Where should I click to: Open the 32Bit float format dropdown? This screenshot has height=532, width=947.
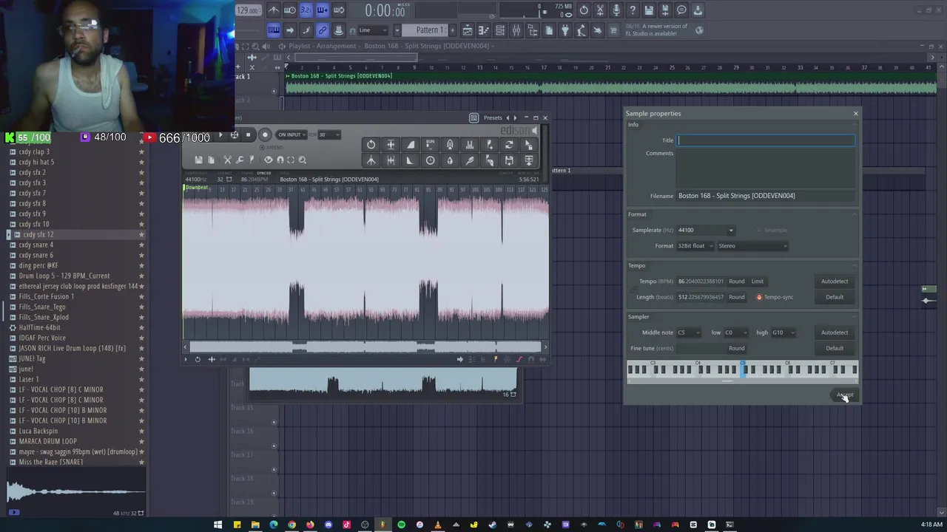(x=695, y=245)
